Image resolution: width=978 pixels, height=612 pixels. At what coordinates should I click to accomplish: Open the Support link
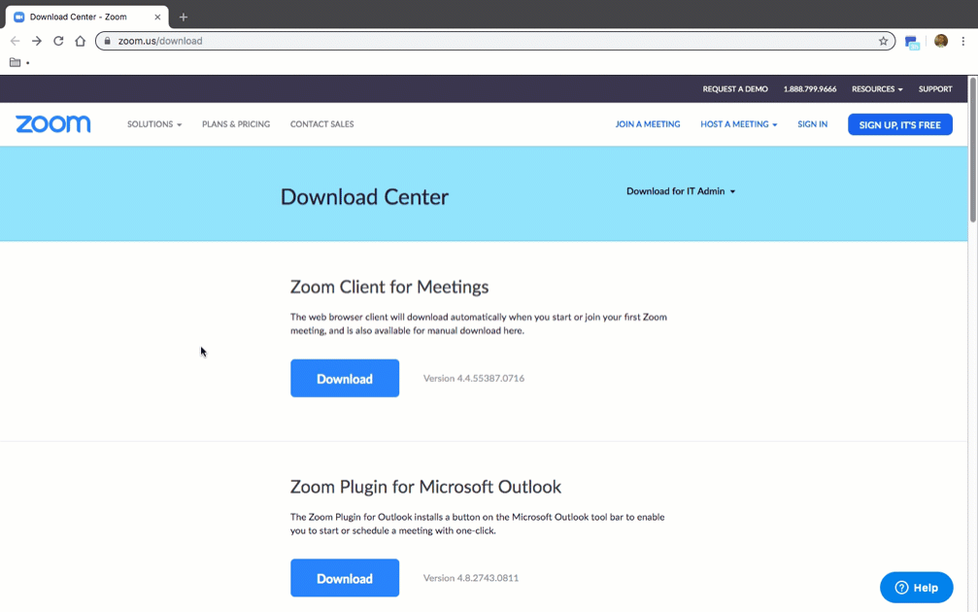tap(935, 89)
